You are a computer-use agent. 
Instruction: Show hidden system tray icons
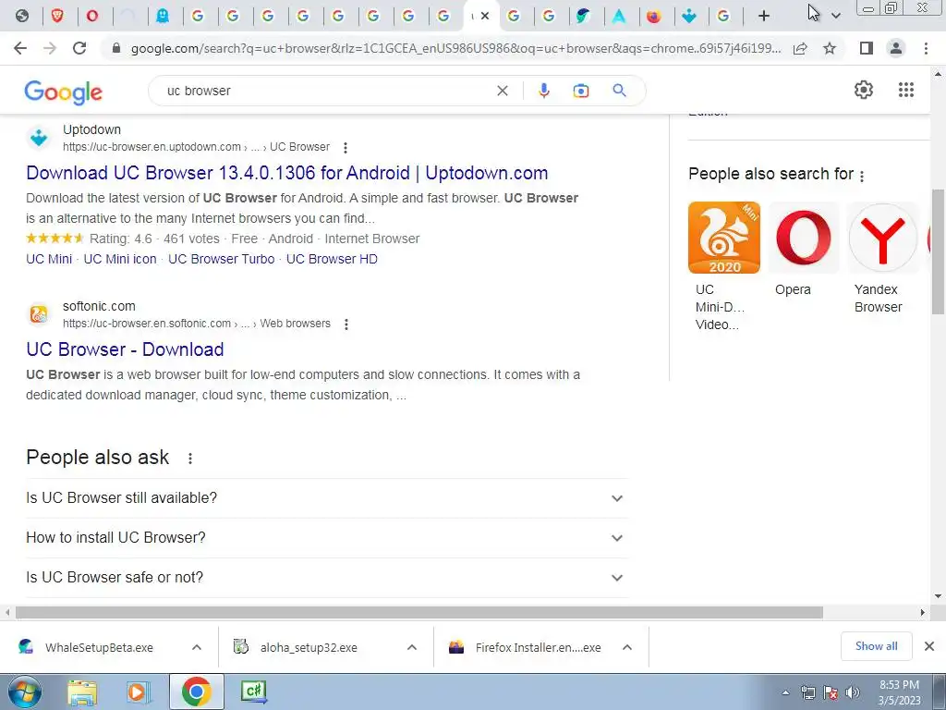(x=785, y=692)
